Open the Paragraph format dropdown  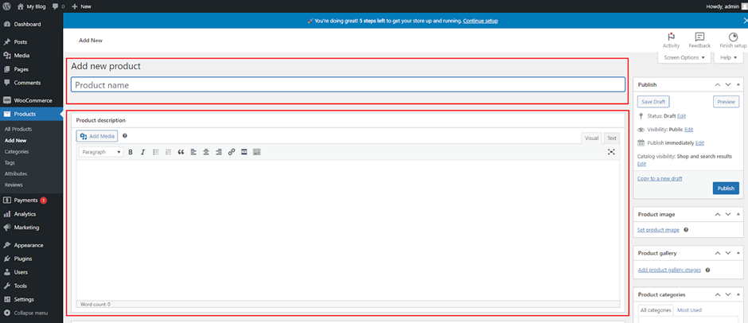point(100,152)
